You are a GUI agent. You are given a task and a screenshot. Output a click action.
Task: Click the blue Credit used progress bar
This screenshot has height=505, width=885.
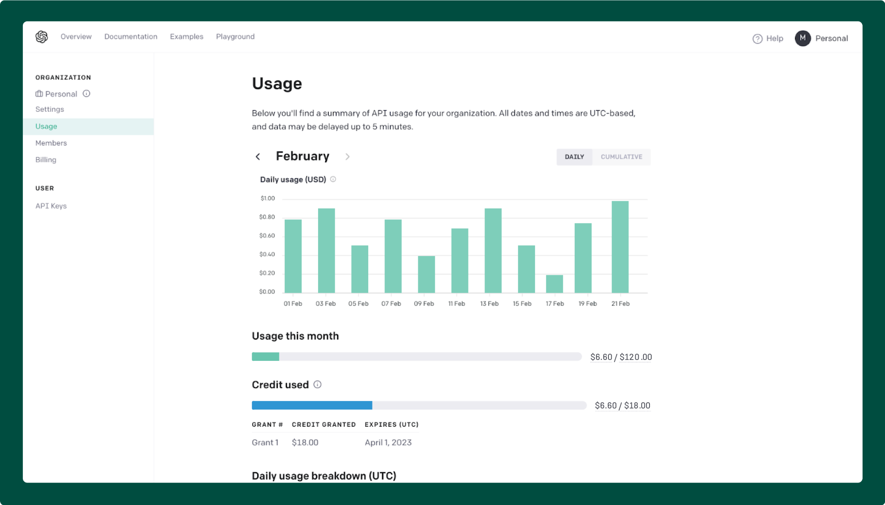click(312, 405)
